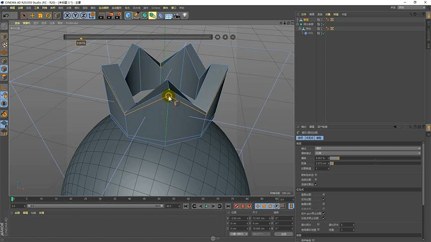Add a Light bulb icon
The height and width of the screenshot is (242, 431).
185,15
